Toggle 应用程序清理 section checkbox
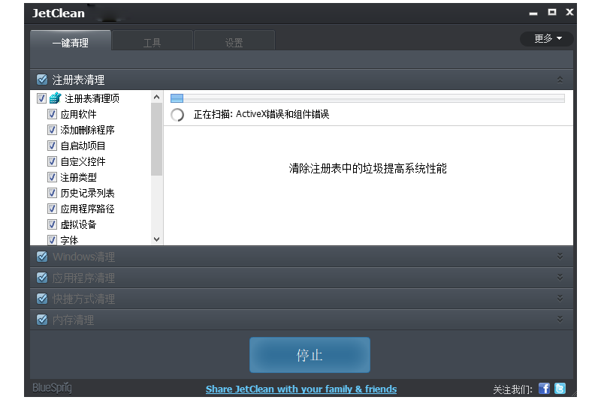The width and height of the screenshot is (601, 400). tap(42, 278)
